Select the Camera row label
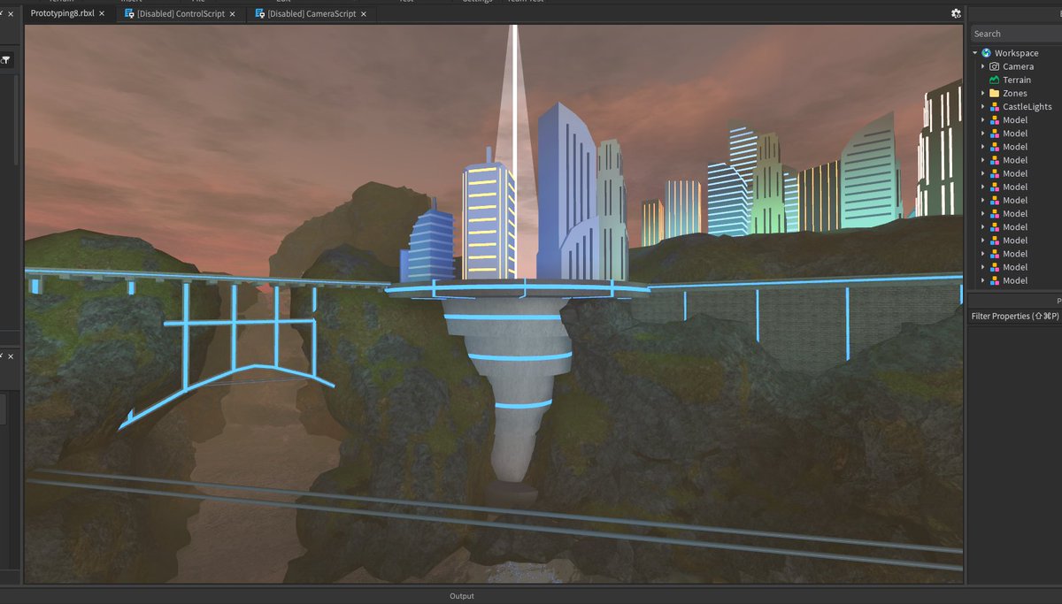The image size is (1062, 604). pos(1018,66)
